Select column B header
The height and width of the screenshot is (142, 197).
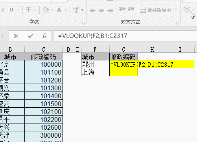click(12, 50)
